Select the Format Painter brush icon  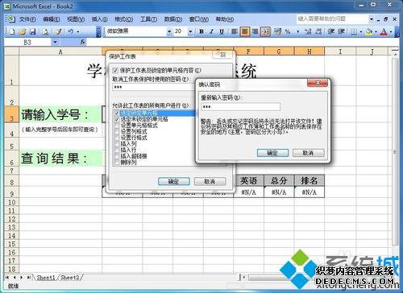pos(58,31)
